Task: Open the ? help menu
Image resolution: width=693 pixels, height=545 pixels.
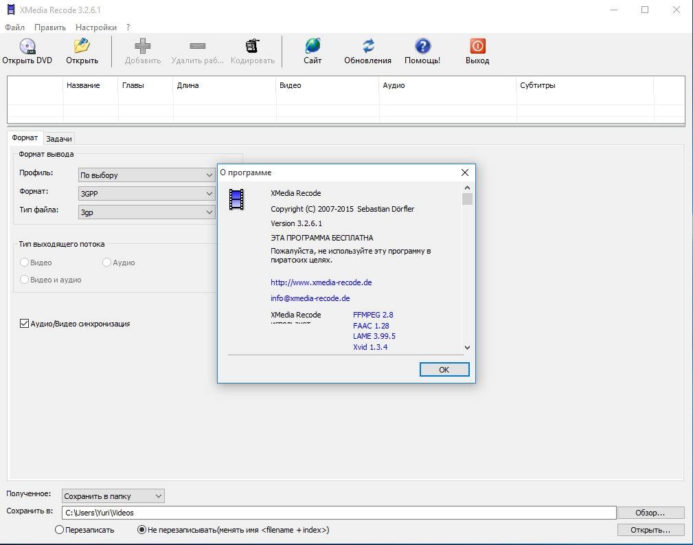Action: [x=128, y=27]
